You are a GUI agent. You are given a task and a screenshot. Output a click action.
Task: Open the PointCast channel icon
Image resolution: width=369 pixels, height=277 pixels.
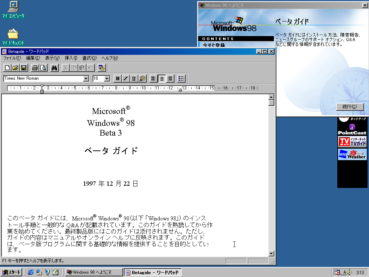(352, 129)
